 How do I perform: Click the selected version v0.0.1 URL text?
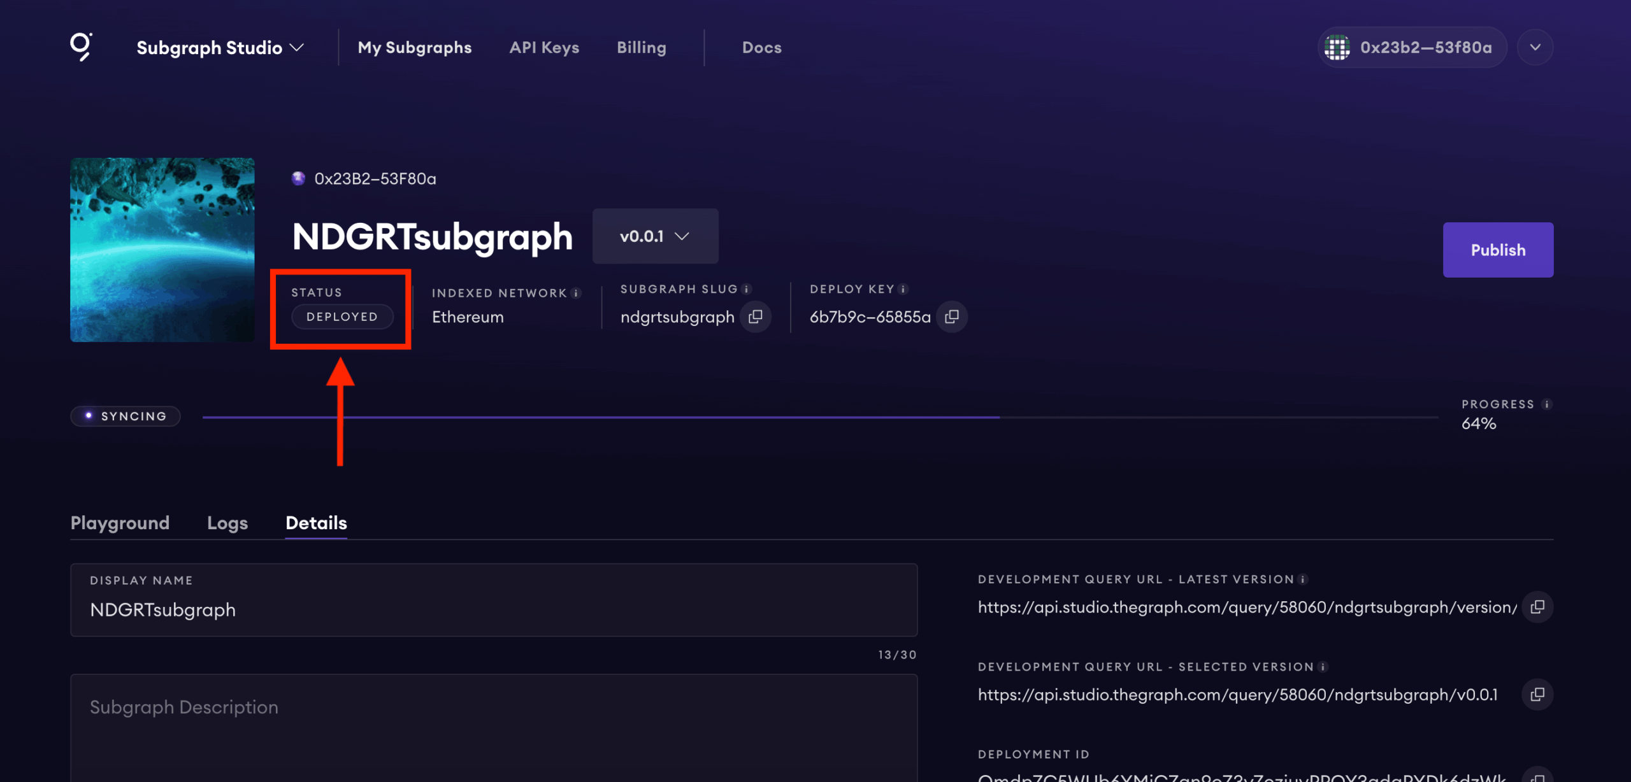[x=1238, y=695]
